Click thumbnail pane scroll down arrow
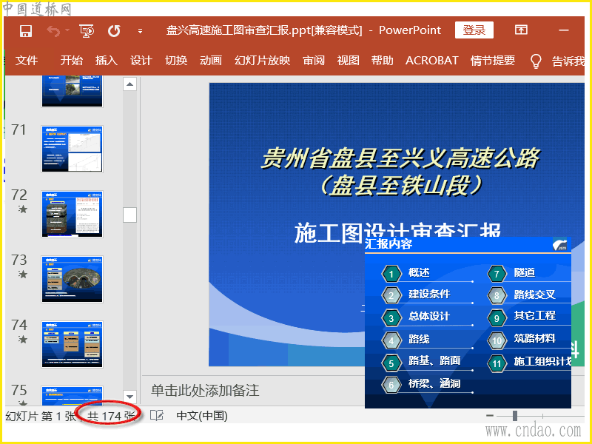 pos(129,397)
